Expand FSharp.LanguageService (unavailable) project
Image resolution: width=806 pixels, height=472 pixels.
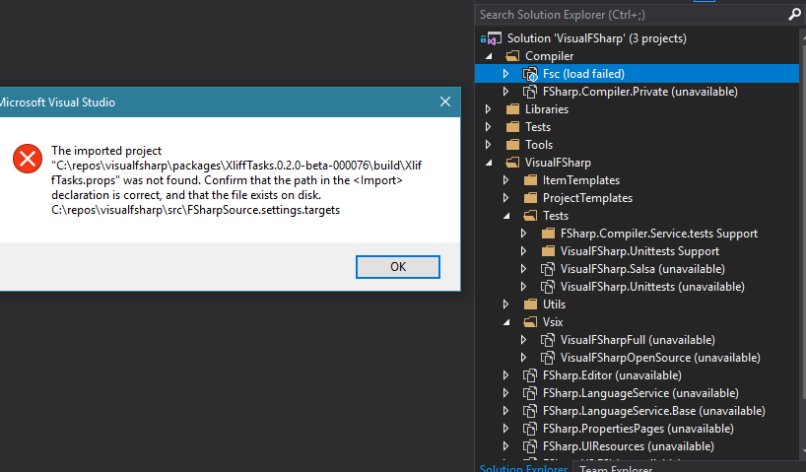coord(505,393)
